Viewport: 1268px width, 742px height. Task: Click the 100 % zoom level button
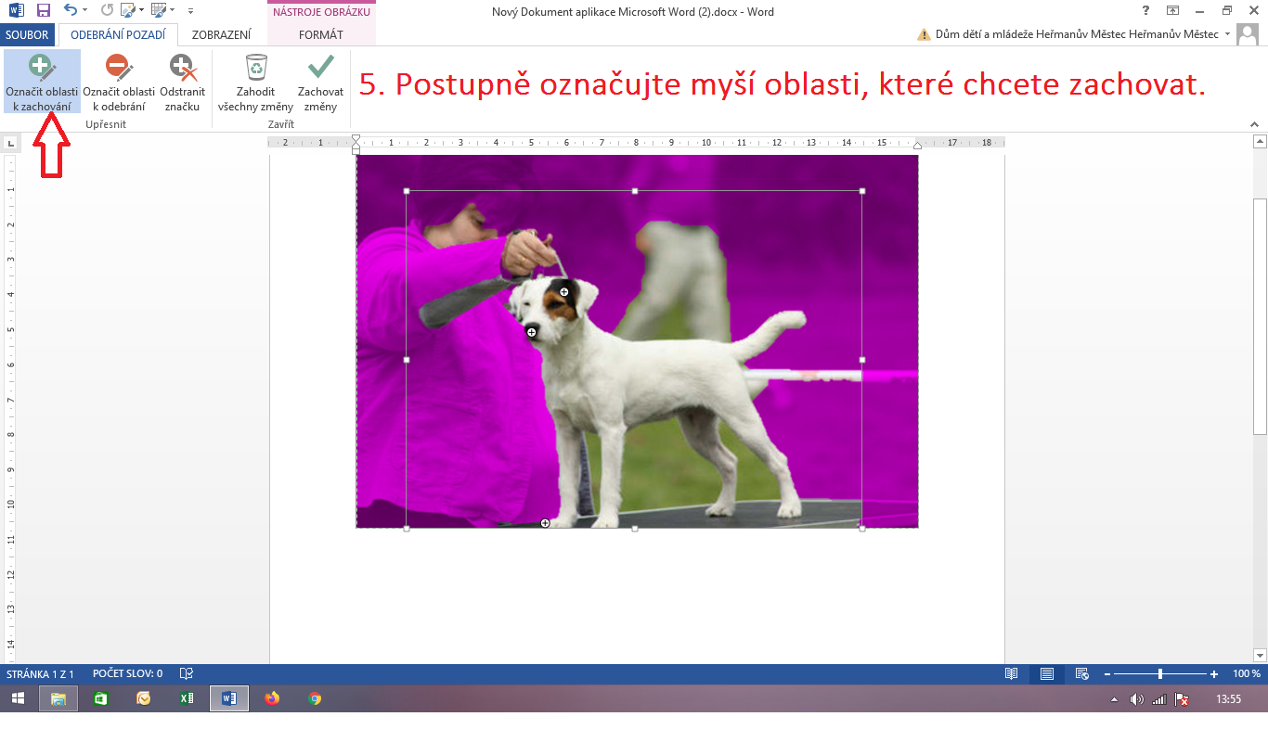click(1246, 674)
